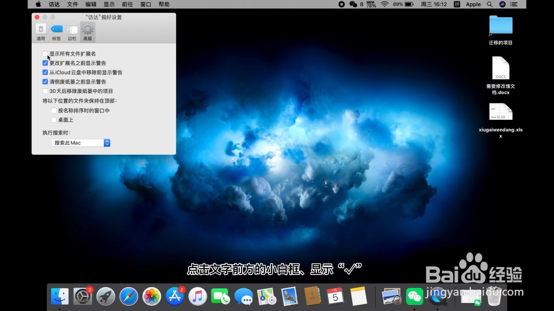Open the 通用 (General) preferences tab
The image size is (554, 311).
(41, 32)
